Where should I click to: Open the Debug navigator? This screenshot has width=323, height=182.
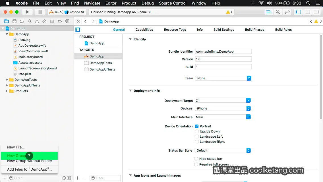click(x=52, y=21)
